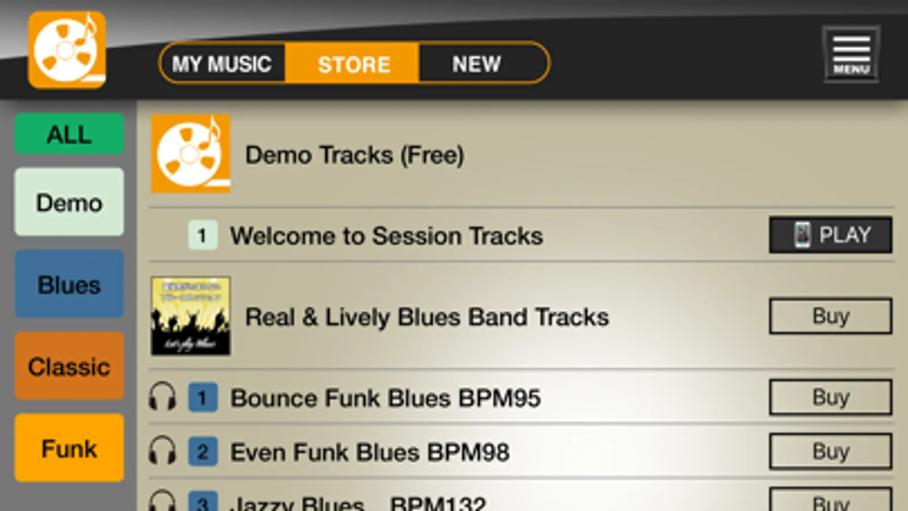Switch to the STORE tab
The image size is (908, 511).
[353, 64]
